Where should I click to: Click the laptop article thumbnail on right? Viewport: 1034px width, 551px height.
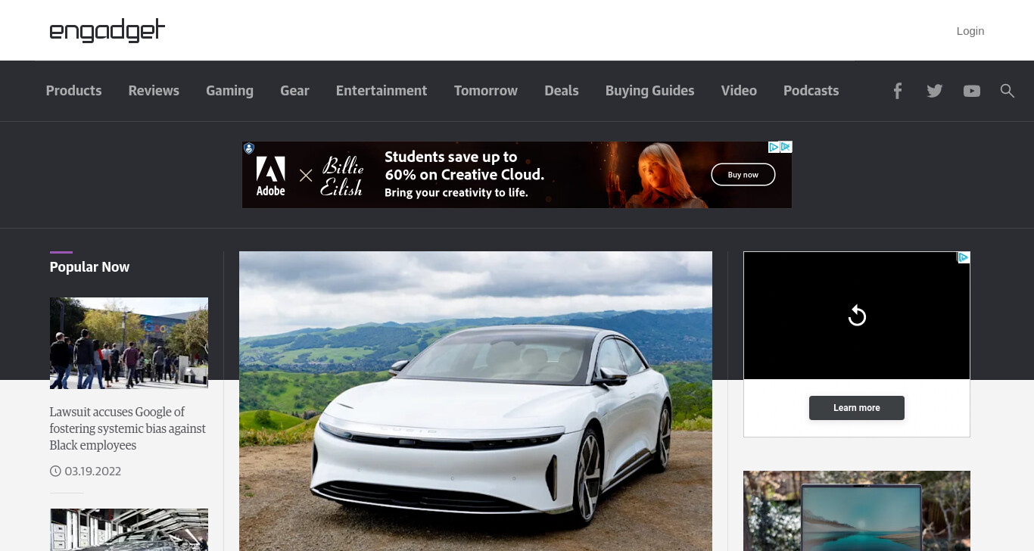(x=857, y=511)
